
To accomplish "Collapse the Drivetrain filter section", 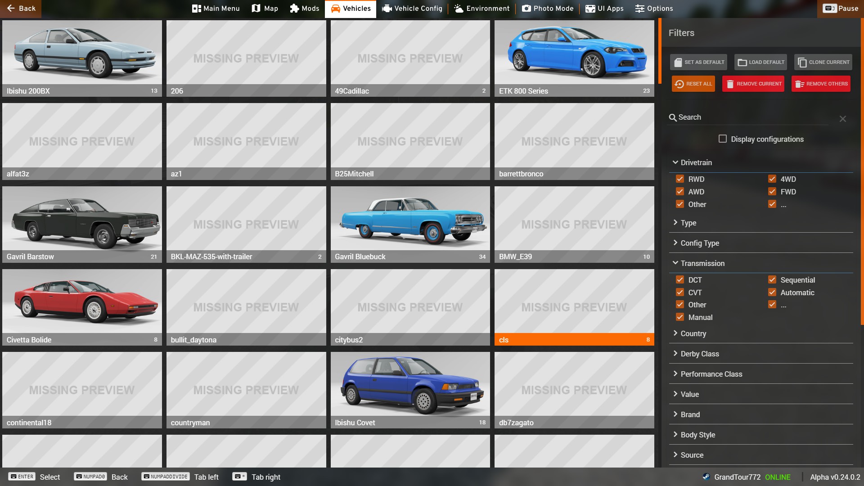I will point(761,162).
